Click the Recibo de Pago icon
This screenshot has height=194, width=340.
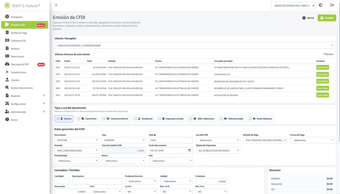click(7, 33)
